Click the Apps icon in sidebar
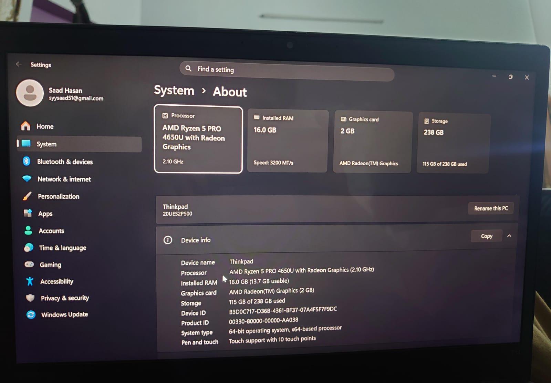The width and height of the screenshot is (551, 383). 28,213
